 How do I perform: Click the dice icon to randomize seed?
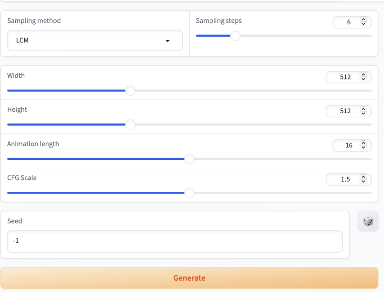pyautogui.click(x=368, y=222)
